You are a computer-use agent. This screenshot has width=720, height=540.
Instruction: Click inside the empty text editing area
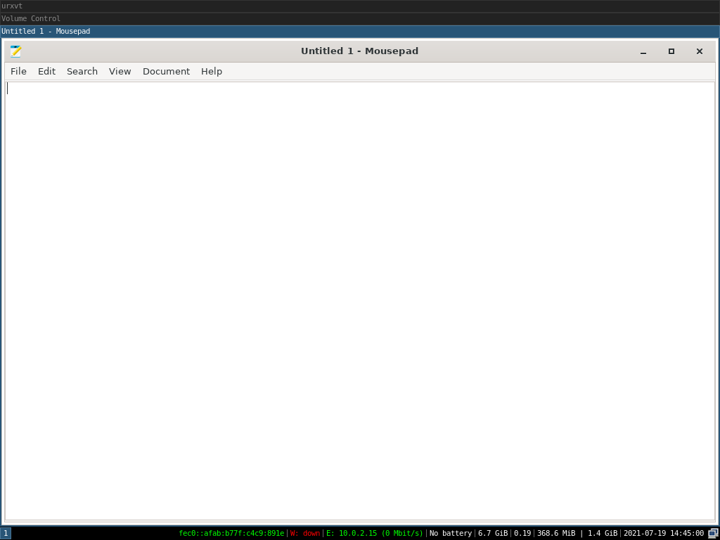(360, 301)
